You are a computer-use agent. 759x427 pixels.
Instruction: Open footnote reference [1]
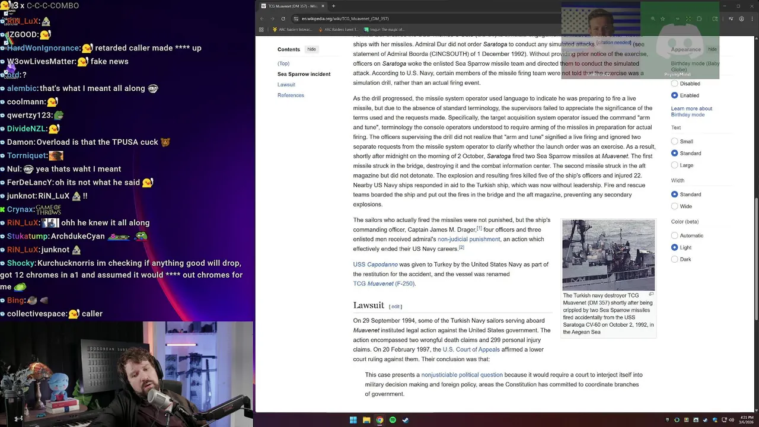tap(479, 228)
